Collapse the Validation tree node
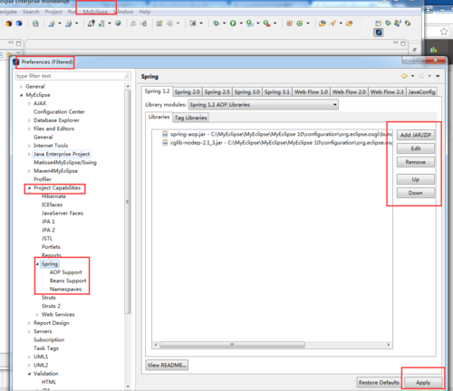The image size is (453, 391). (29, 374)
